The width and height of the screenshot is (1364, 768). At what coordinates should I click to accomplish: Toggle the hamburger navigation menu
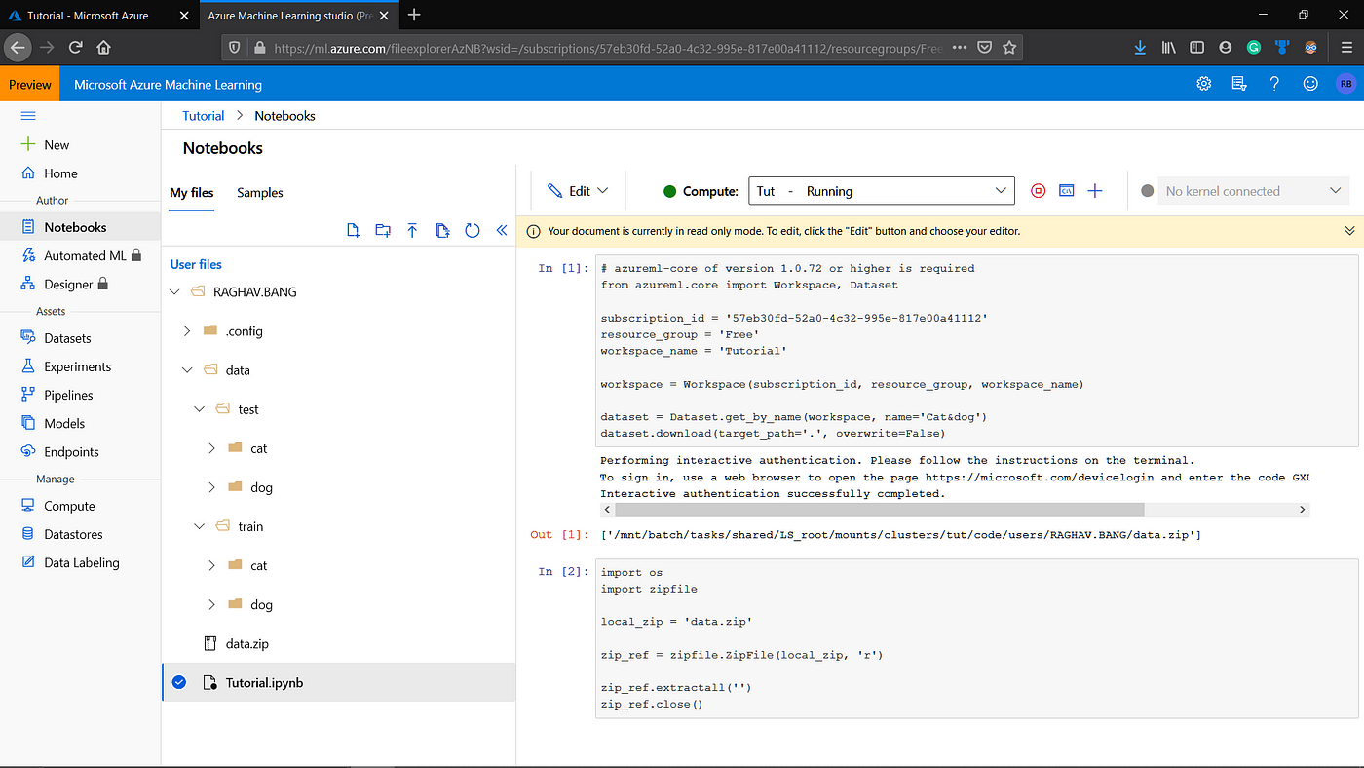point(28,115)
